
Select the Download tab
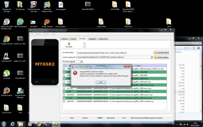(82, 39)
